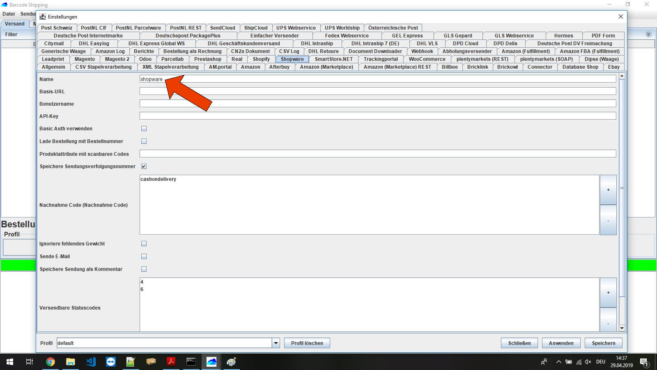Open network Wi-Fi tray icon

pos(579,362)
